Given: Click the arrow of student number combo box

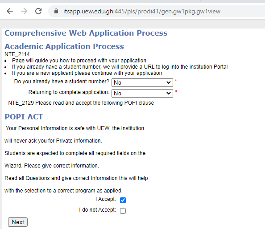Looking at the screenshot, I should 168,82.
